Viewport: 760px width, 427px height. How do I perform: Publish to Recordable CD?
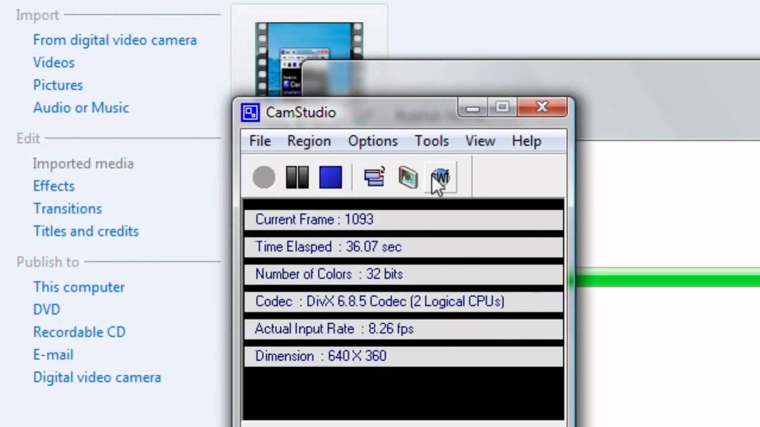click(80, 332)
